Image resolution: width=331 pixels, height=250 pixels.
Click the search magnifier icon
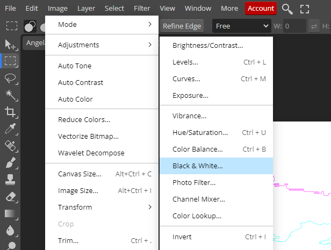[x=287, y=9]
